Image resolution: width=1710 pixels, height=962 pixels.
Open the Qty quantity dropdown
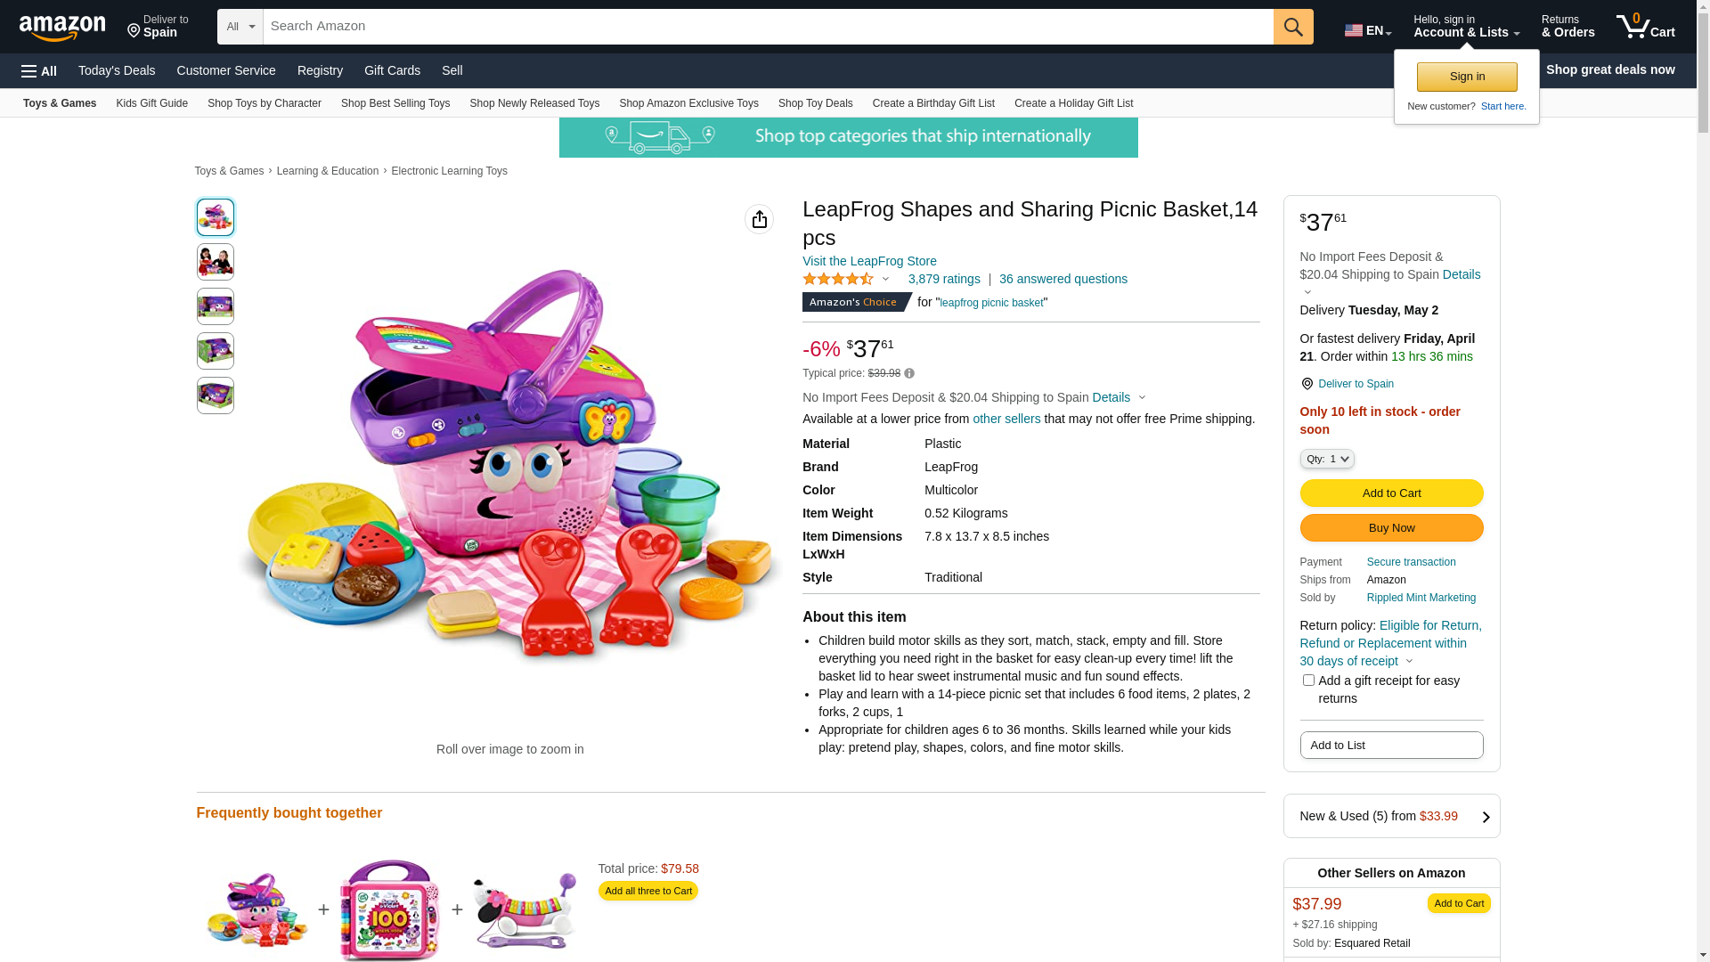(x=1326, y=459)
